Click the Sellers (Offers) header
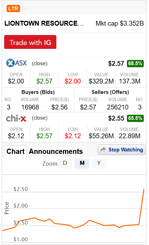Image resolution: width=149 pixels, height=245 pixels. click(110, 92)
